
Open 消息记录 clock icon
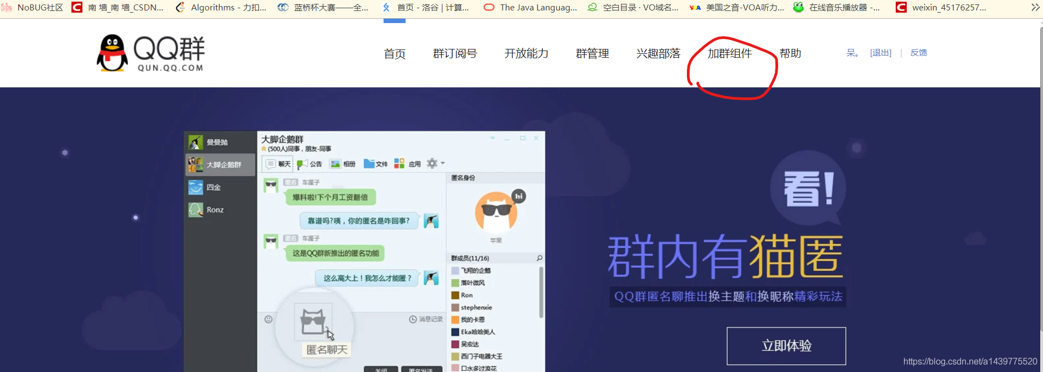tap(426, 319)
